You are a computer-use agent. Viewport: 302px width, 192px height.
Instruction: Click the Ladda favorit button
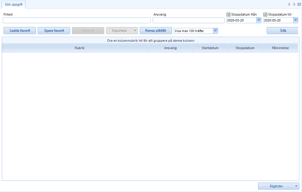click(20, 31)
